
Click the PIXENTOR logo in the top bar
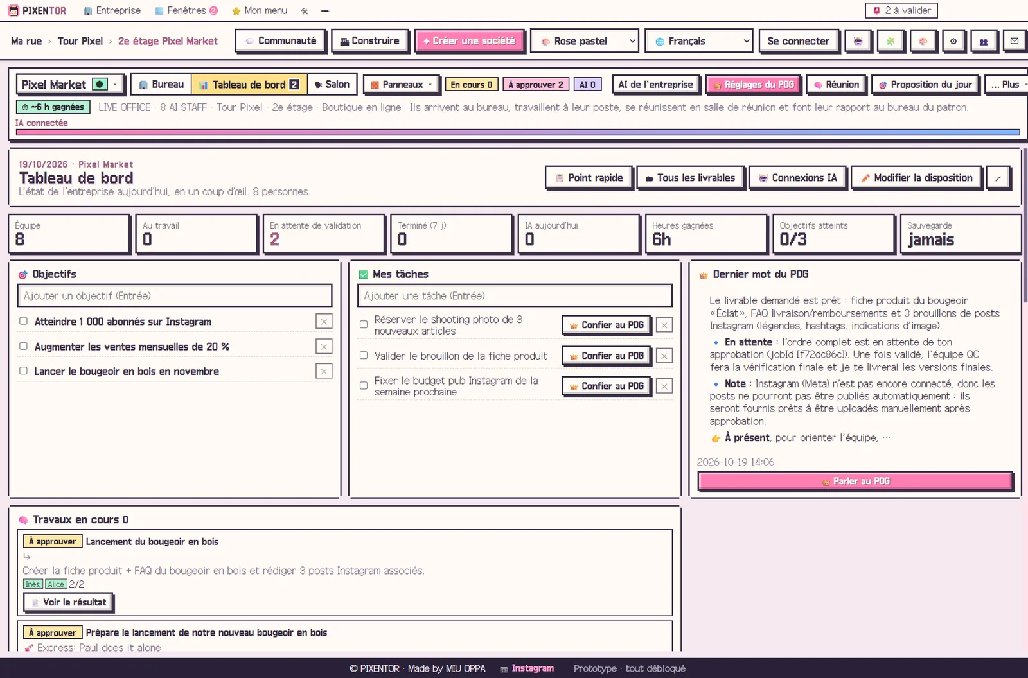pyautogui.click(x=37, y=11)
